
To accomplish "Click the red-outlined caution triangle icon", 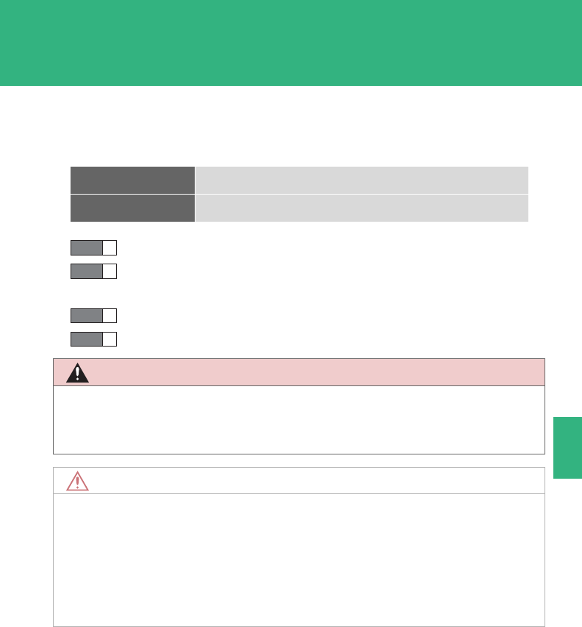I will (77, 481).
